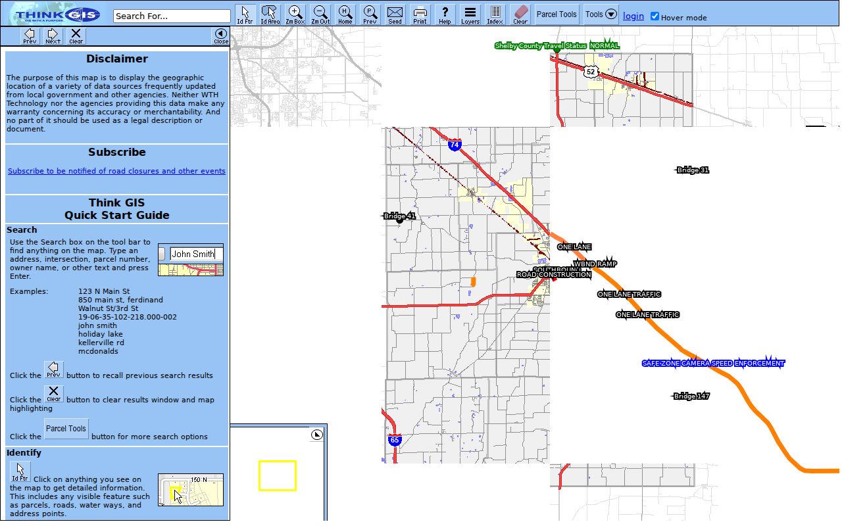Activate the Zoom Box tool
This screenshot has height=526, width=842.
(295, 14)
